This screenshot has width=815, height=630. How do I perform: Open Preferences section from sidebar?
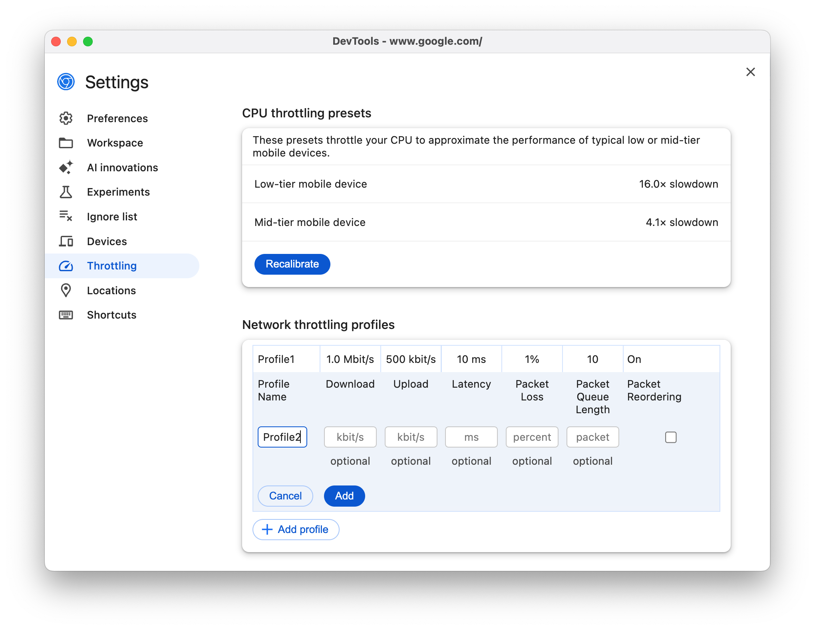[117, 118]
